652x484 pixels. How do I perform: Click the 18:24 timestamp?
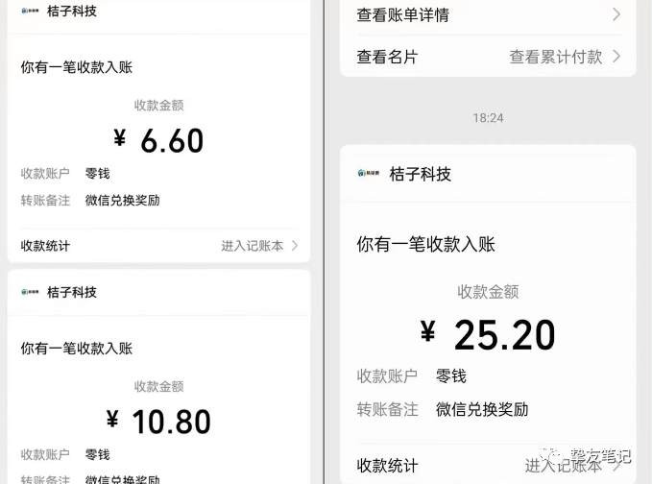[x=488, y=117]
